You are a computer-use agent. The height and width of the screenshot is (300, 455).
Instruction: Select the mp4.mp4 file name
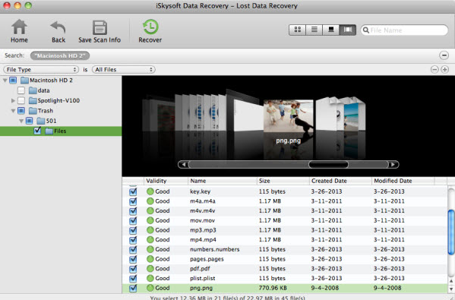pyautogui.click(x=203, y=240)
